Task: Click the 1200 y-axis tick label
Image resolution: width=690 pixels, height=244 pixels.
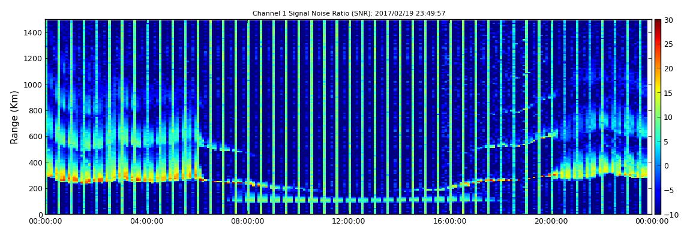Action: click(x=34, y=59)
